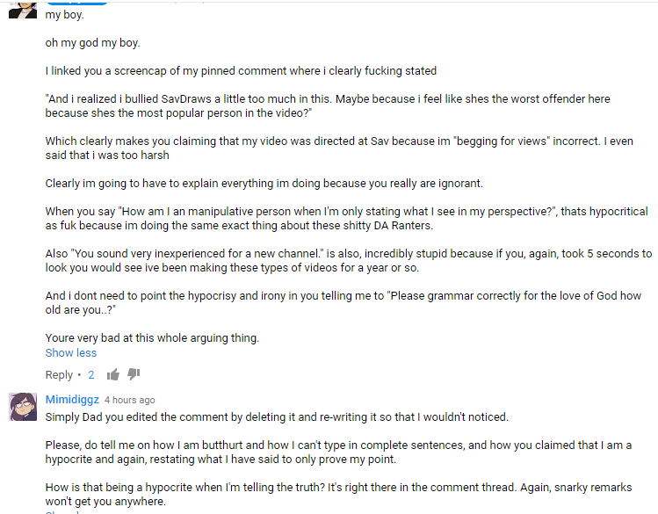The height and width of the screenshot is (514, 658).
Task: Click the paragraph beginning 'When you say'
Action: (x=346, y=219)
